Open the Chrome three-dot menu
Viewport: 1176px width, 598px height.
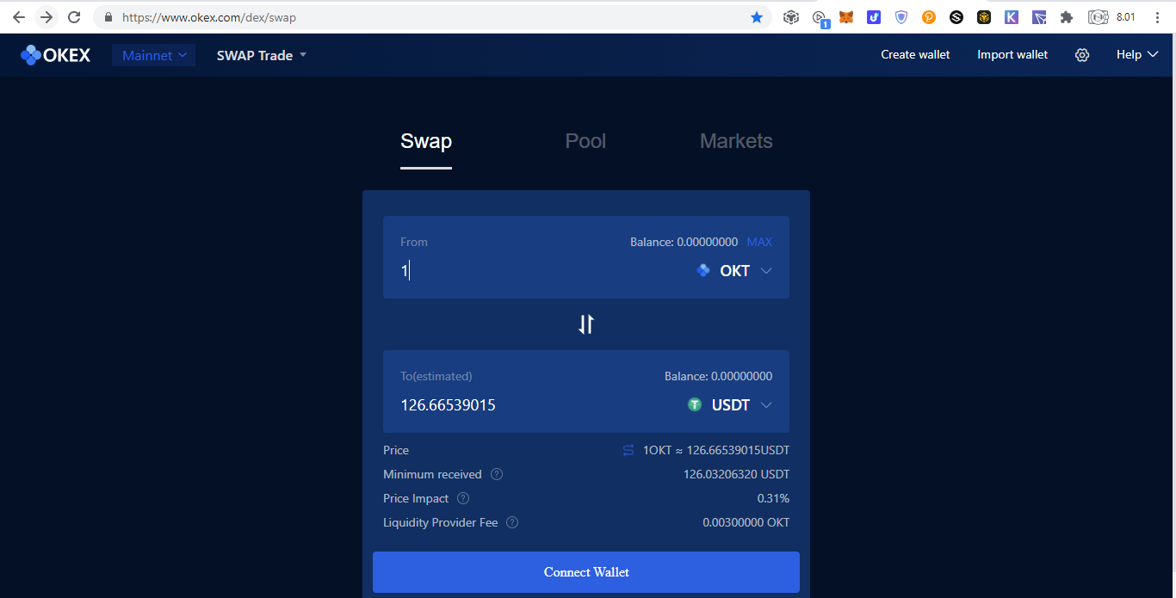(1157, 17)
